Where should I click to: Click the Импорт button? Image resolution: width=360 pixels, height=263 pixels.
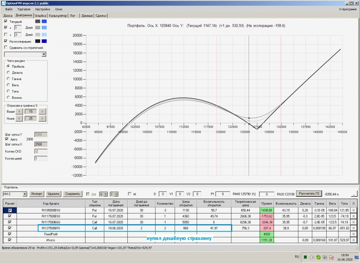pos(37,194)
